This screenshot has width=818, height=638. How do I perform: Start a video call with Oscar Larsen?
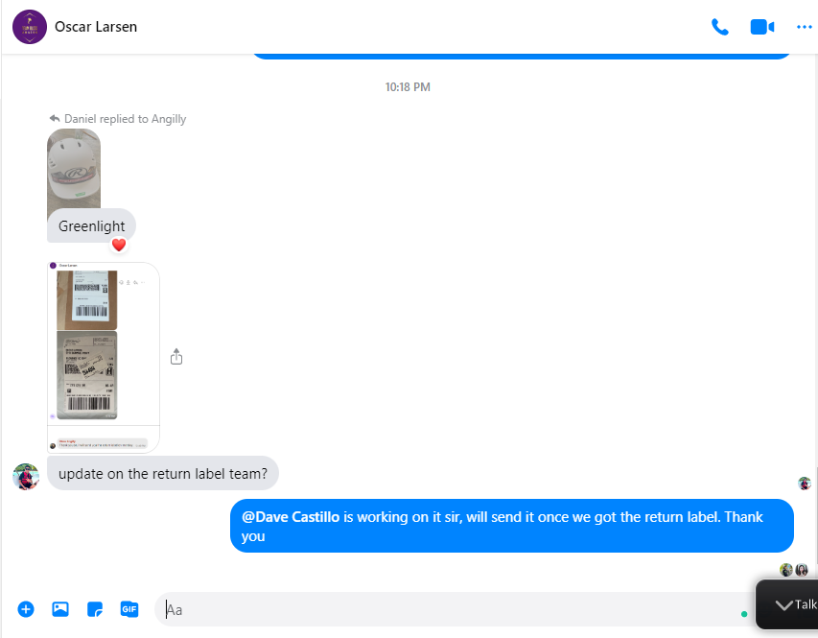click(x=762, y=27)
